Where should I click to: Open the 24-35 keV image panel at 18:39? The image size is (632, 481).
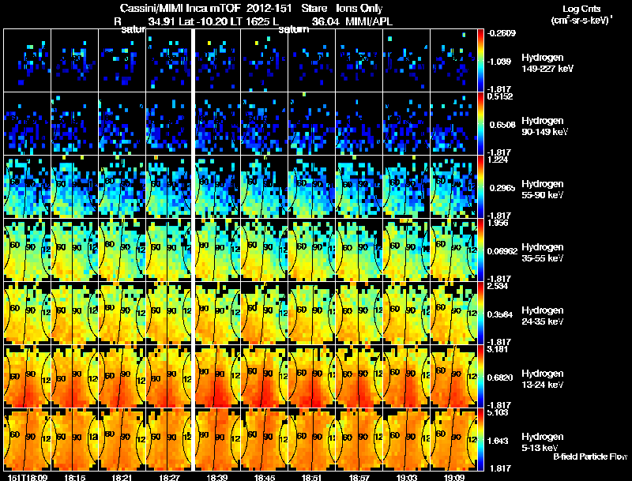pyautogui.click(x=217, y=313)
